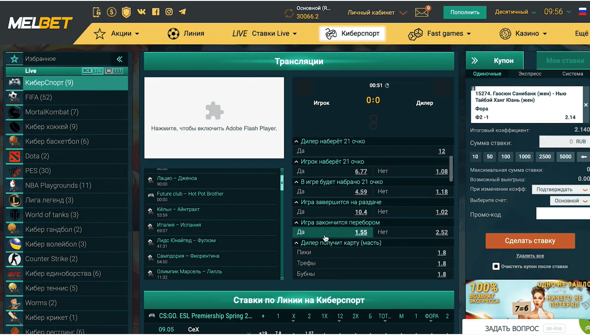Open the VK social network link
Viewport: 590px width, 335px height.
click(x=141, y=12)
